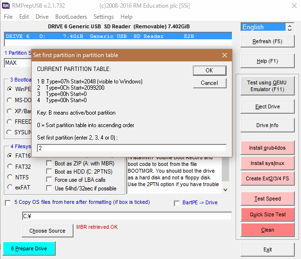Open the English language selector
This screenshot has width=301, height=259.
click(x=264, y=27)
